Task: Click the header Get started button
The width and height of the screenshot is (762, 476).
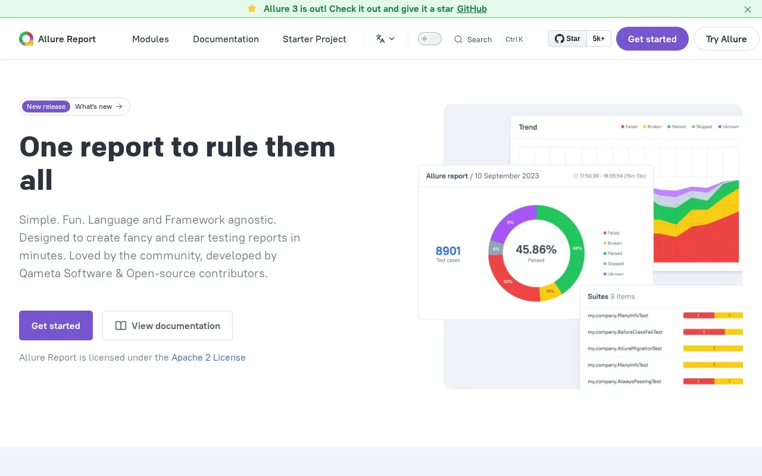Action: tap(652, 39)
